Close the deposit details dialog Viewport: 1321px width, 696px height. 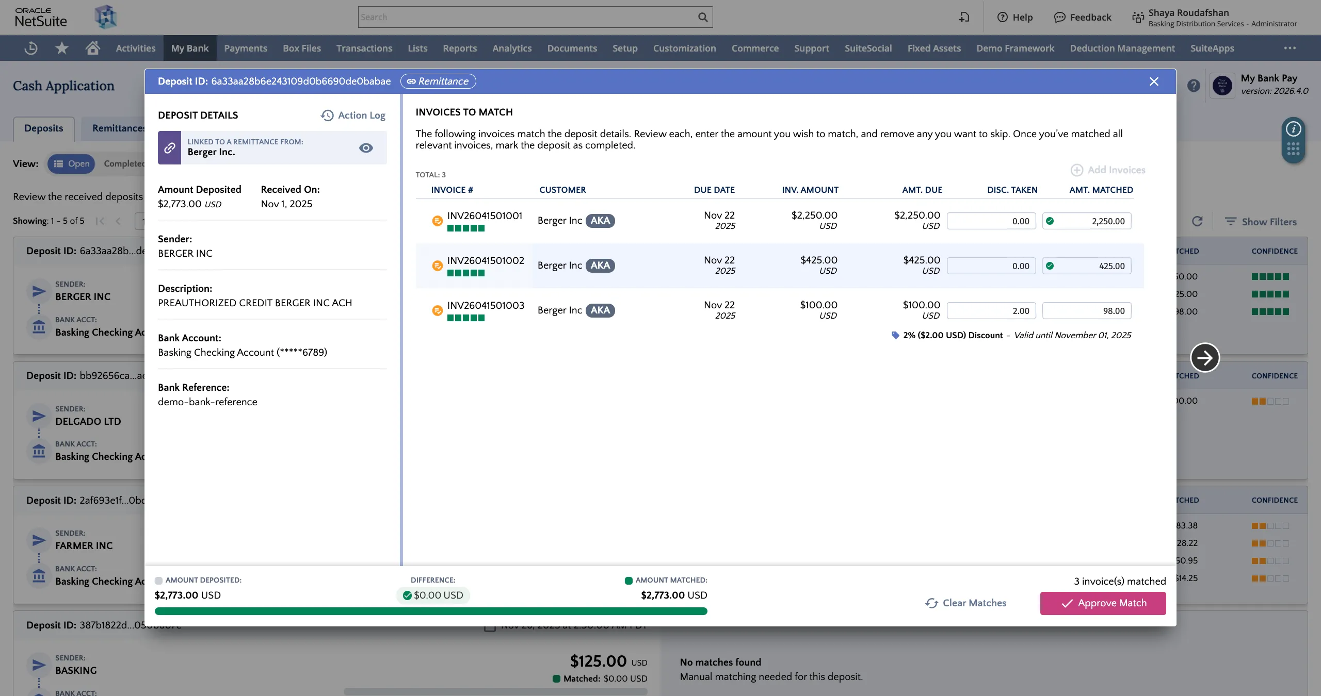[x=1154, y=81]
